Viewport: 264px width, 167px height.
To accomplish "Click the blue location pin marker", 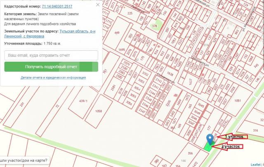I will 210,139.
